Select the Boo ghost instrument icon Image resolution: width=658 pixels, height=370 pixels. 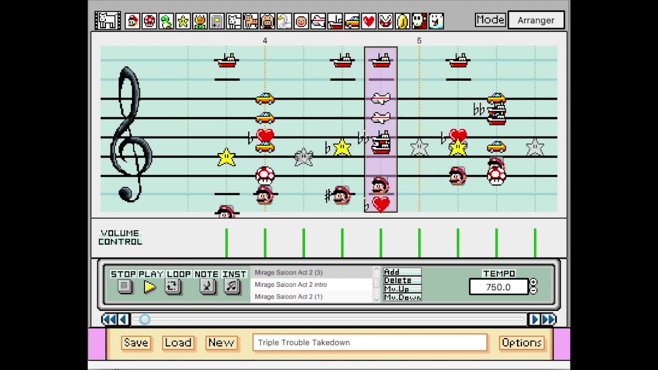point(436,21)
